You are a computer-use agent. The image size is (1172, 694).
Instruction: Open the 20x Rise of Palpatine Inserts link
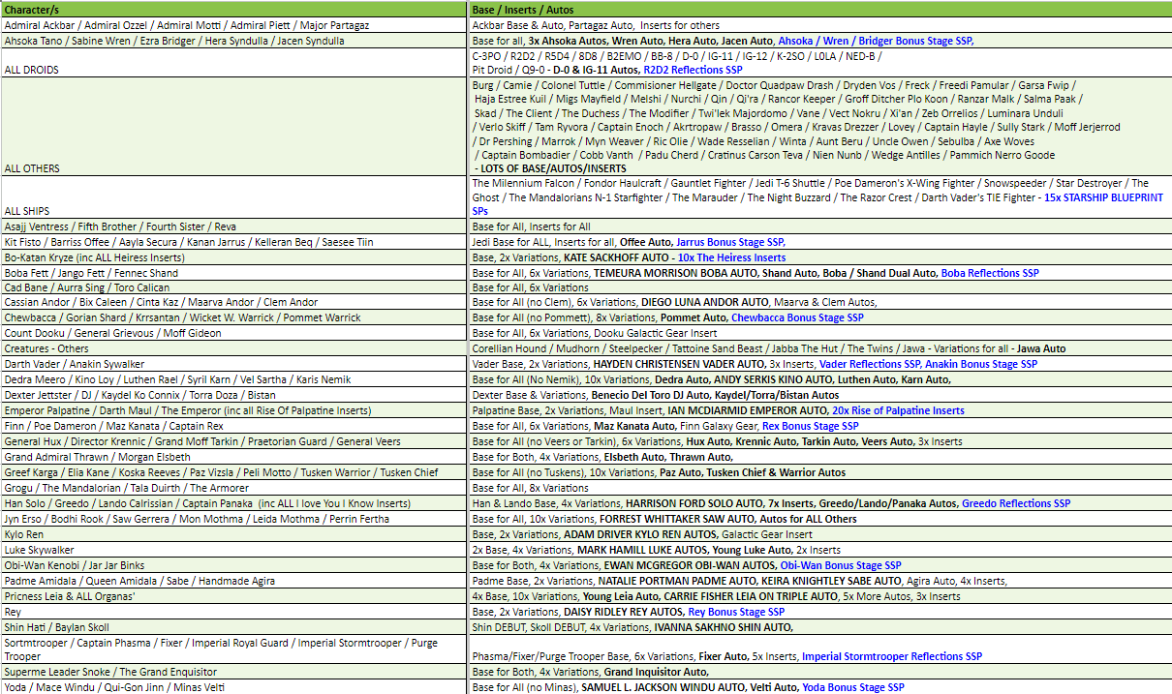click(898, 410)
